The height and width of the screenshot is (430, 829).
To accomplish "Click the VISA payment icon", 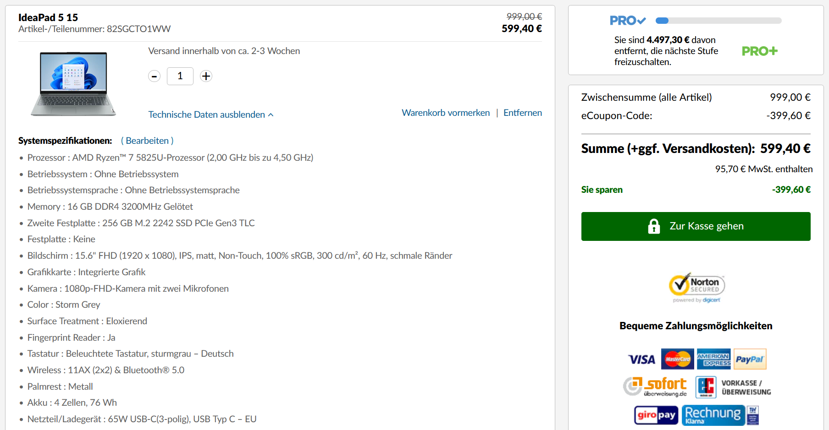I will point(641,359).
